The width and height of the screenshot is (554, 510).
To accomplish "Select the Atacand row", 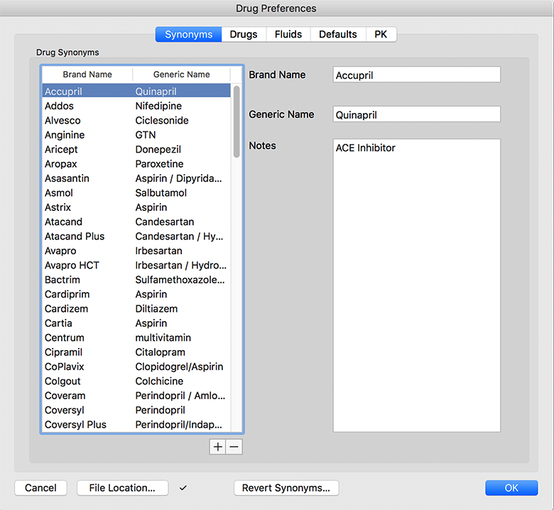I will pyautogui.click(x=136, y=222).
